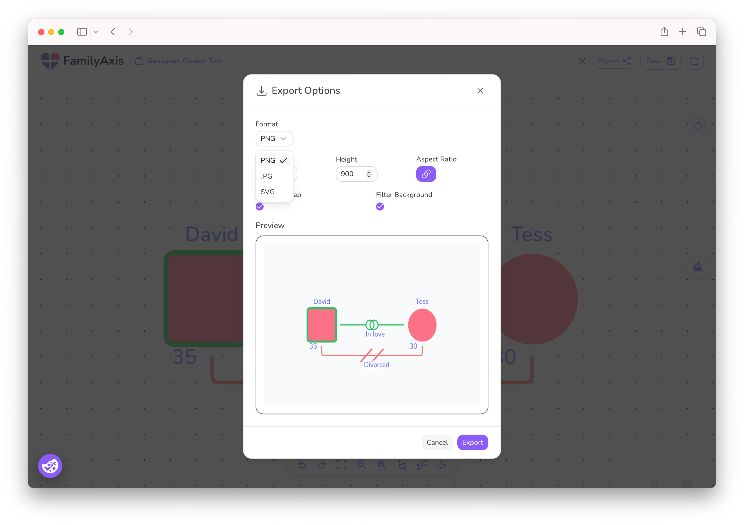Click the zoom in magnifier icon

382,465
